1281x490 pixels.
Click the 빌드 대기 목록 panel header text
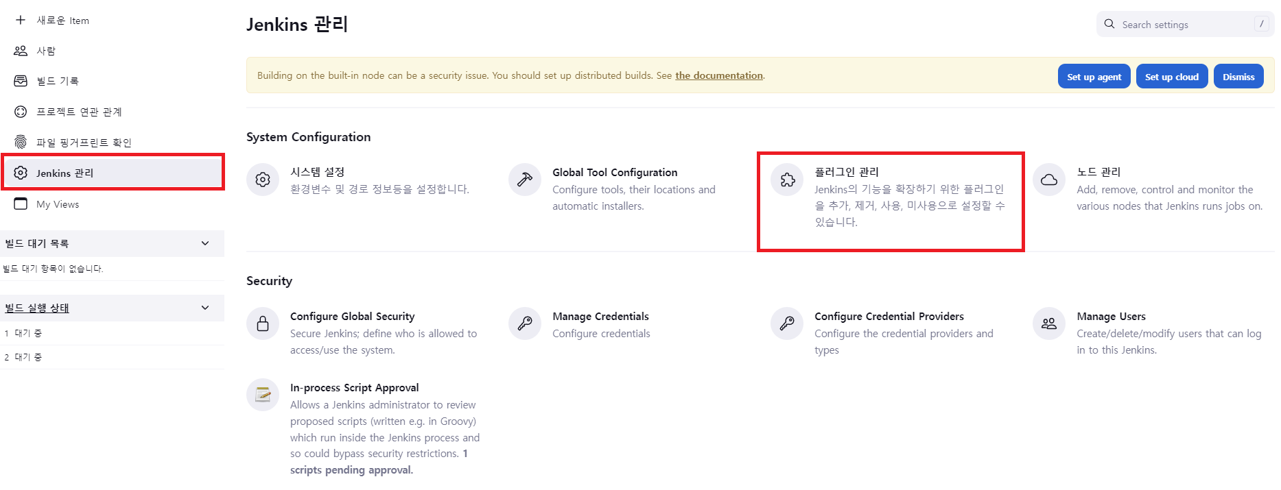click(37, 243)
